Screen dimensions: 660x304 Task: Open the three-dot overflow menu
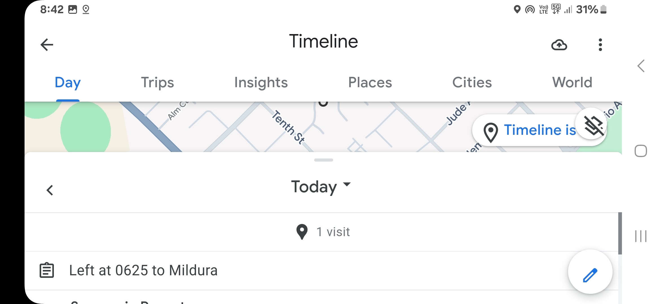point(601,44)
